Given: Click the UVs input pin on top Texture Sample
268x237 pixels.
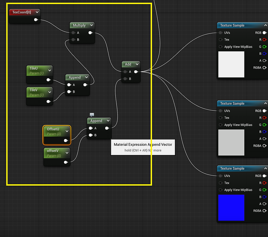Looking at the screenshot, I should pyautogui.click(x=220, y=33).
